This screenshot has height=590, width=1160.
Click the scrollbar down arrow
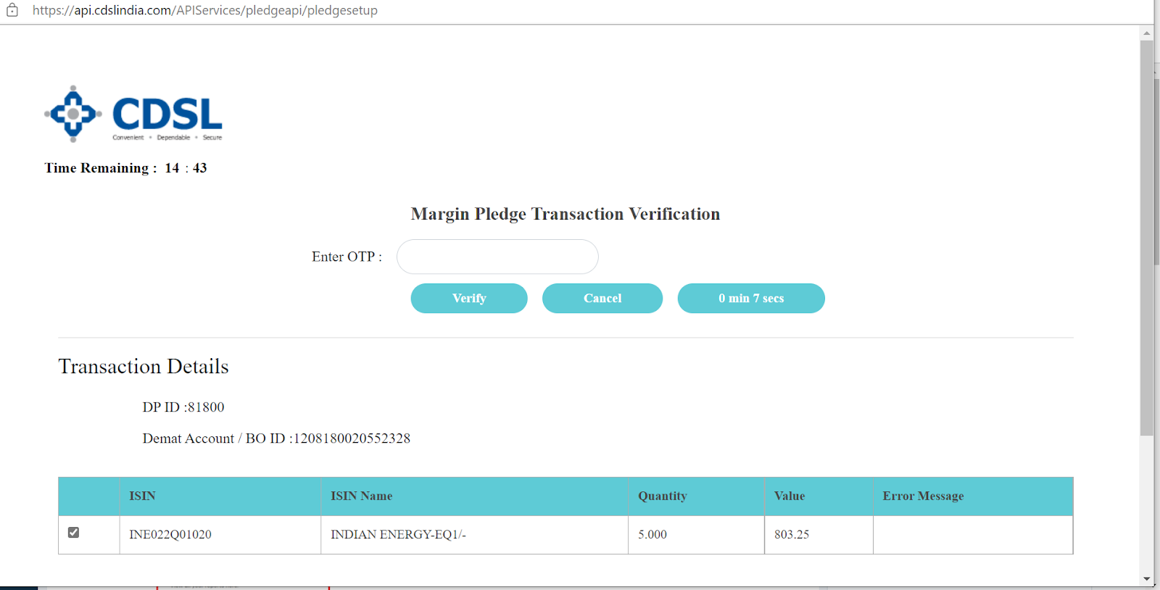(1146, 578)
